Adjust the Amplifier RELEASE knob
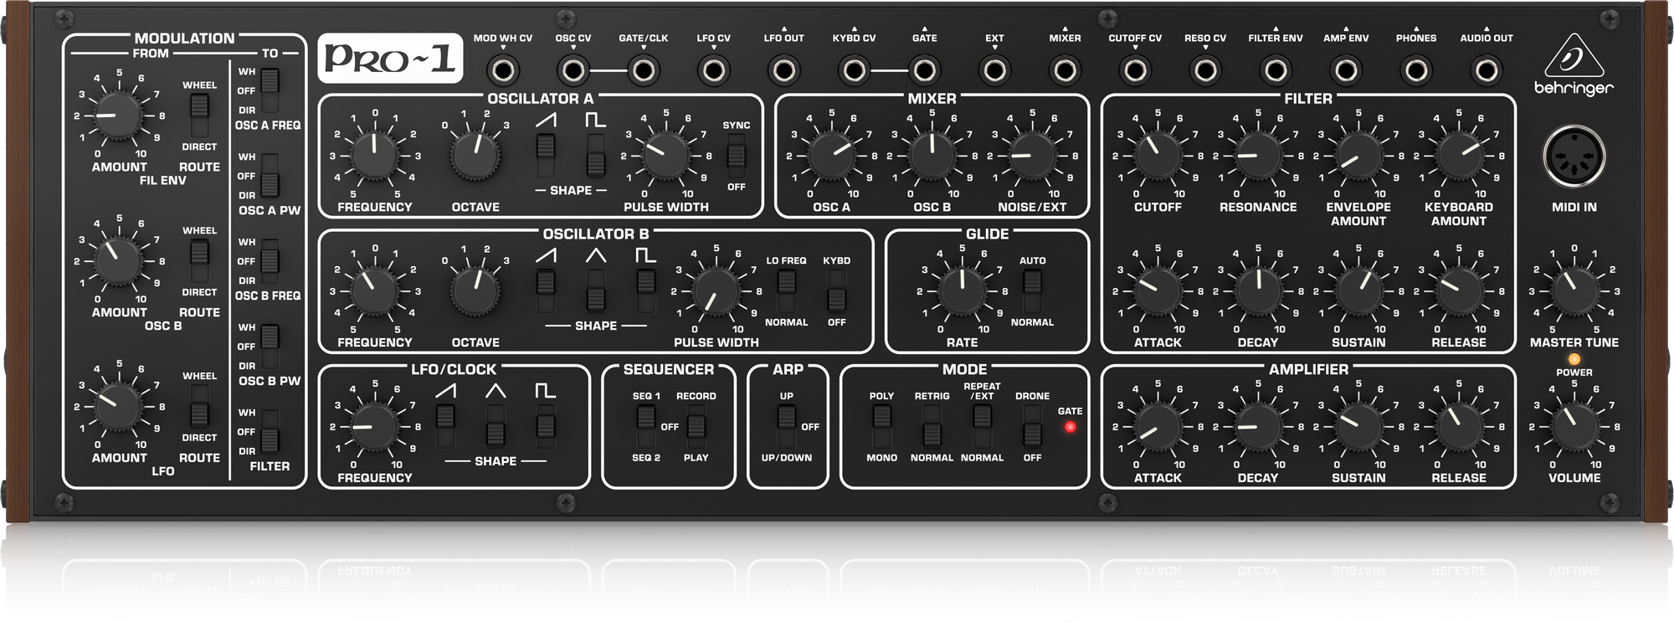 click(x=1459, y=426)
